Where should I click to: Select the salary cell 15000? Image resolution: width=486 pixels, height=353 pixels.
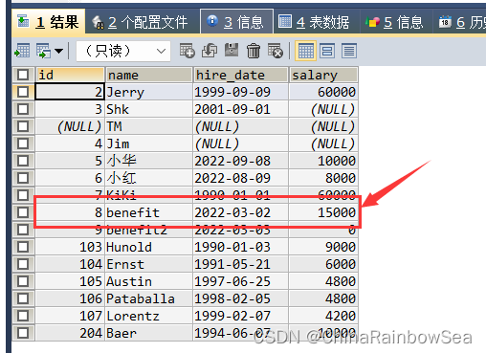coord(323,212)
